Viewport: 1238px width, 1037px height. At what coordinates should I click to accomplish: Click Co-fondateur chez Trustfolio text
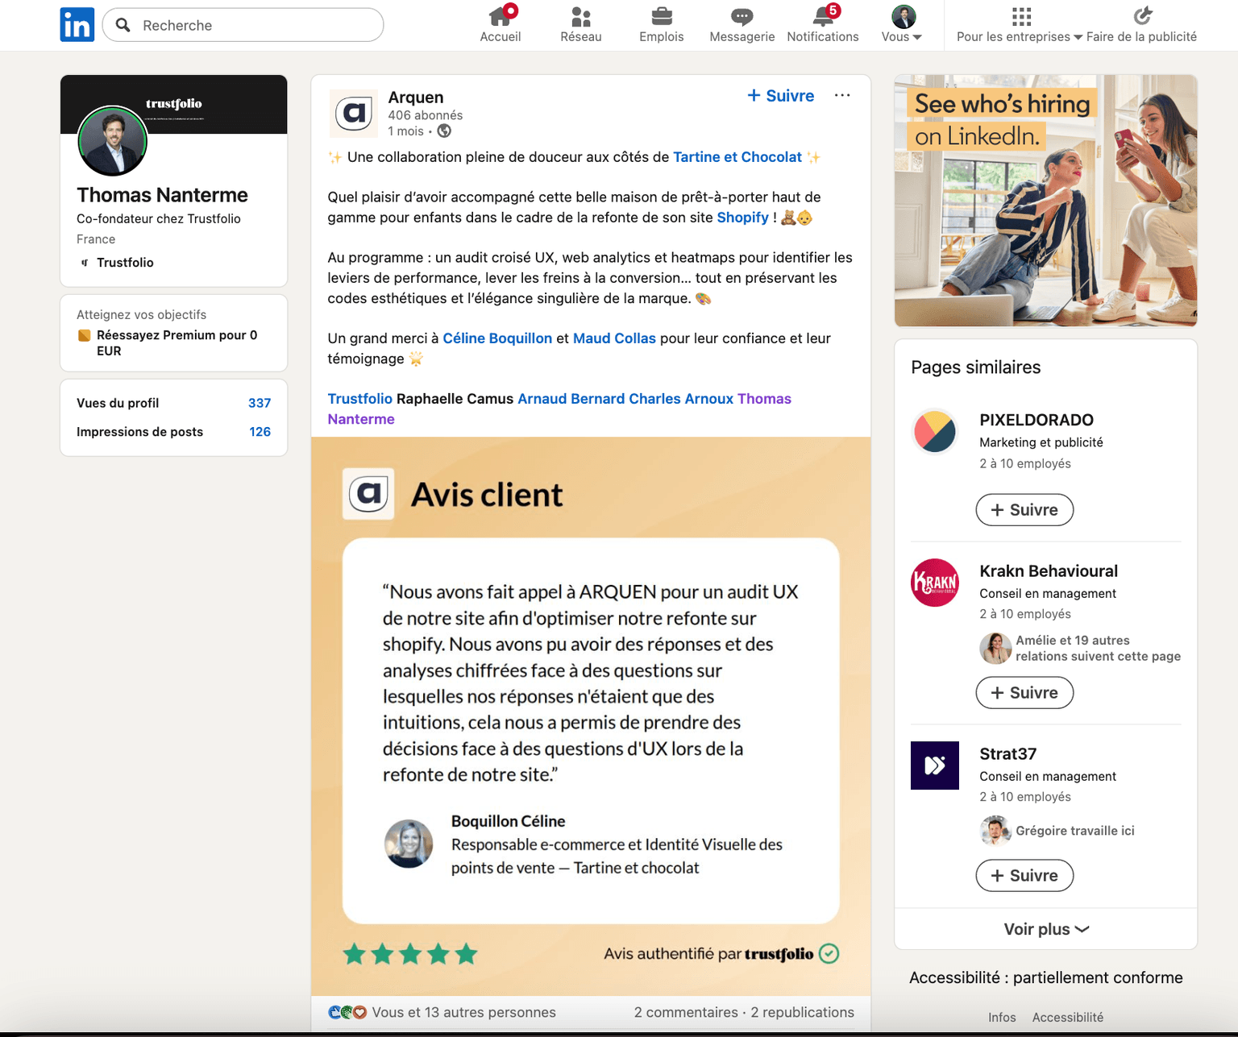[x=159, y=218]
